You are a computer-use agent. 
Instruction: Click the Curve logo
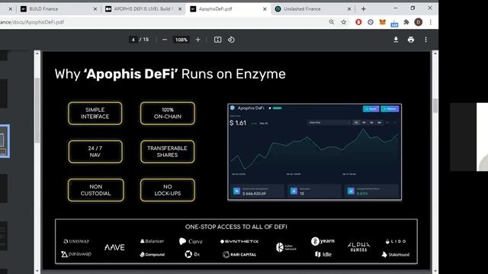(191, 241)
